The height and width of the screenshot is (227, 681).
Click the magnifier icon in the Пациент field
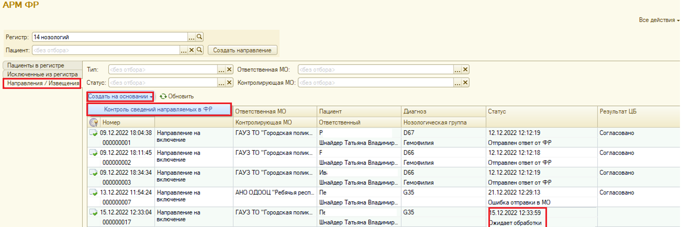tap(200, 50)
